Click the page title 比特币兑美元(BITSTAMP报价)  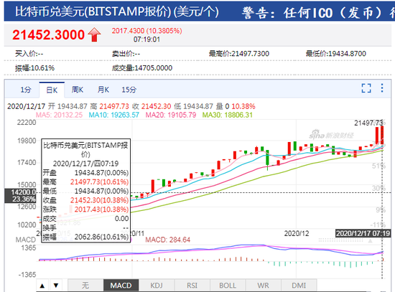pos(93,11)
